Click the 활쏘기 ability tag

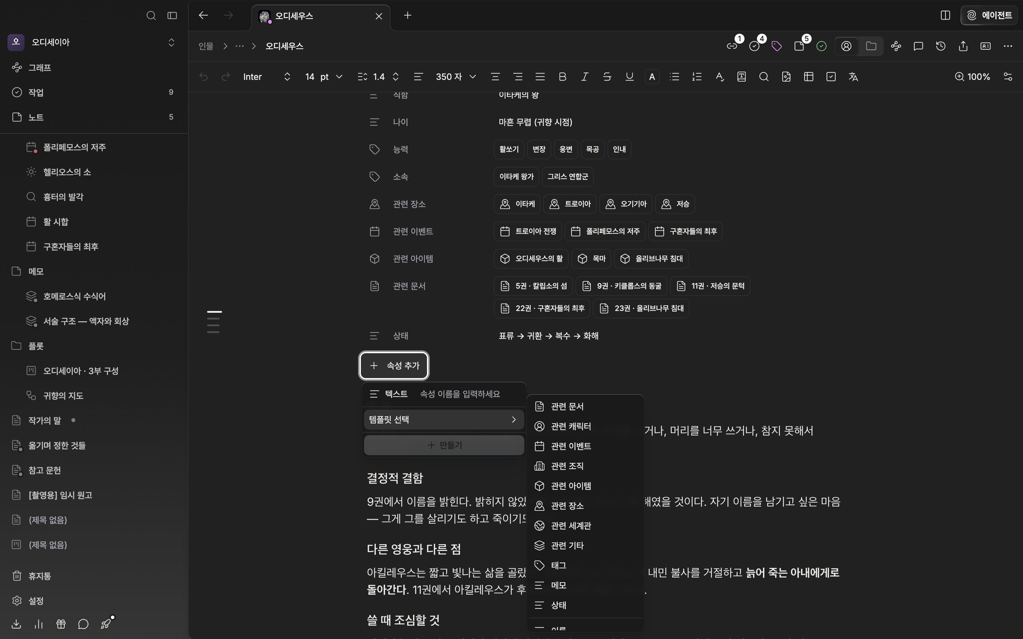coord(509,149)
